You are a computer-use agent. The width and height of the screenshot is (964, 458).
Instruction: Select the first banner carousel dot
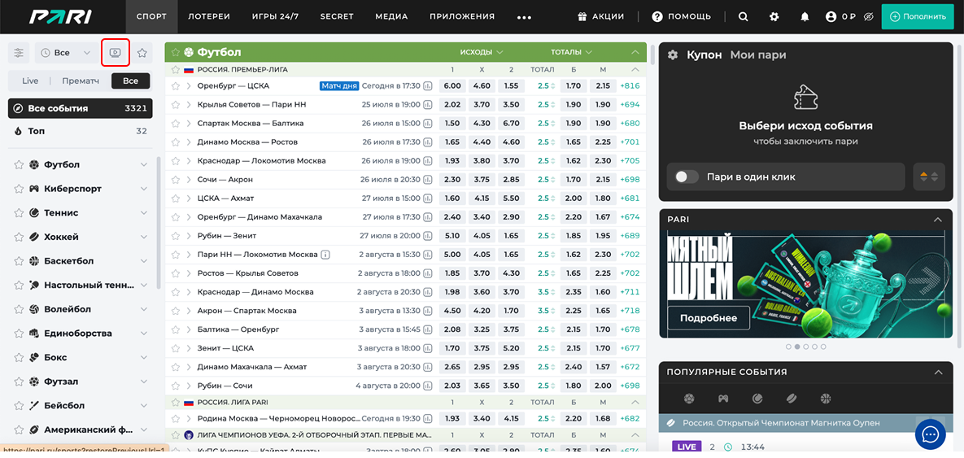(x=787, y=347)
